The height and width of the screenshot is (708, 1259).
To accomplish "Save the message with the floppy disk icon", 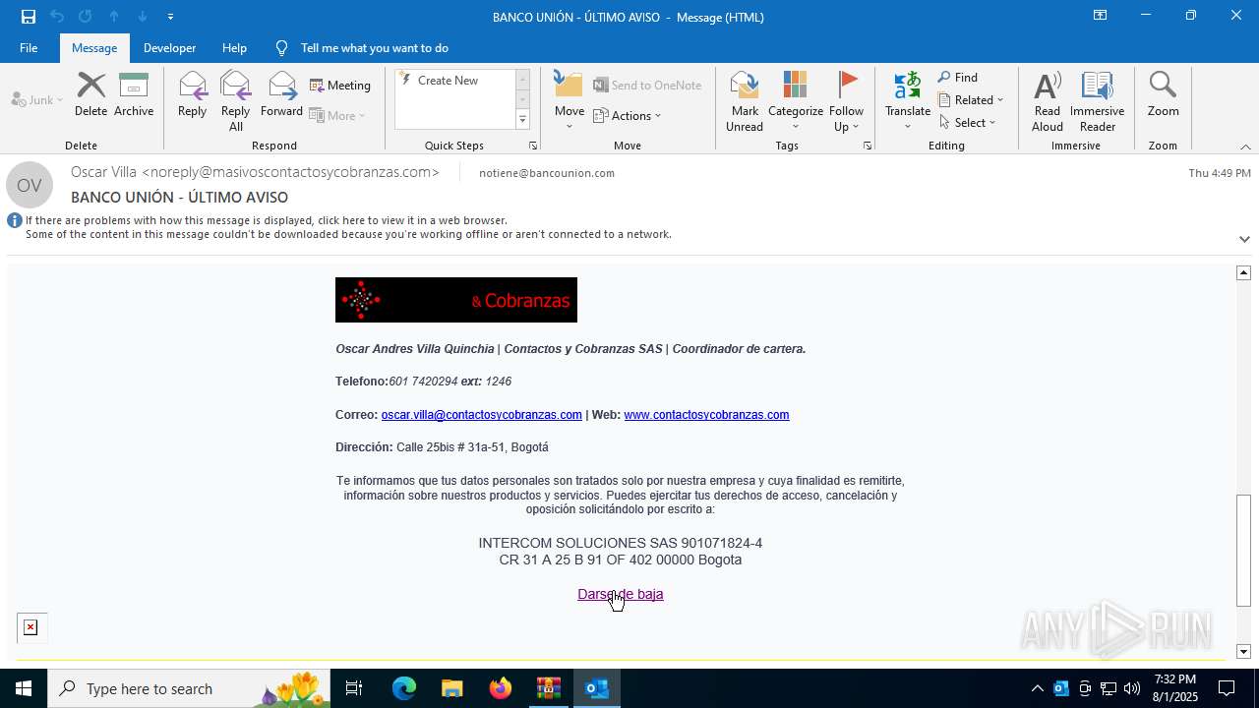I will pyautogui.click(x=29, y=17).
